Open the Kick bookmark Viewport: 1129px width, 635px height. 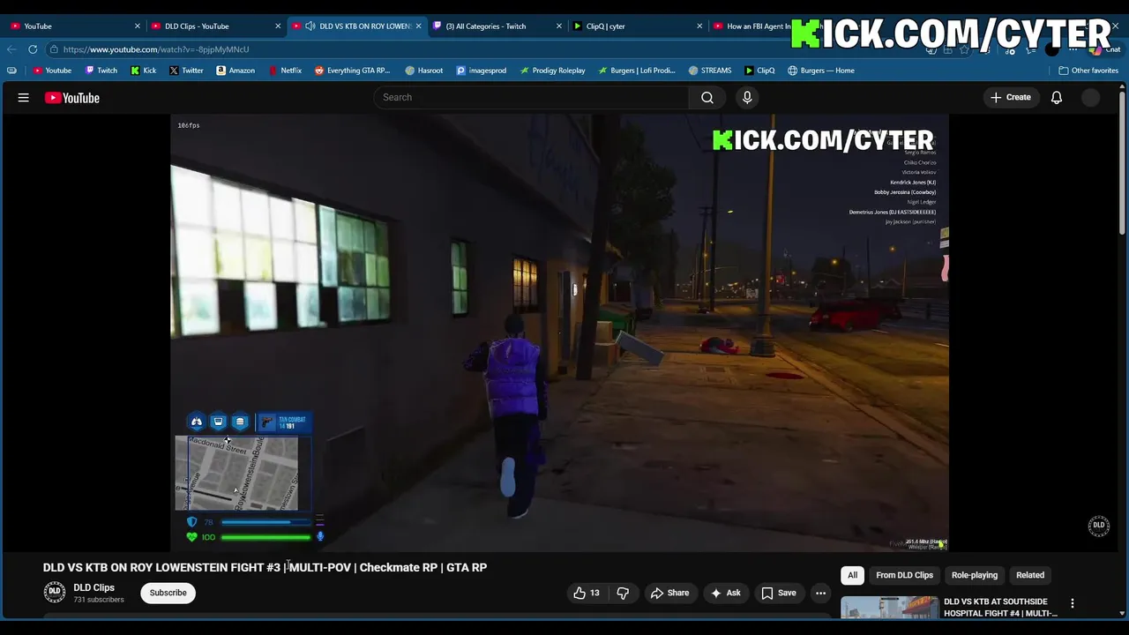pos(144,71)
